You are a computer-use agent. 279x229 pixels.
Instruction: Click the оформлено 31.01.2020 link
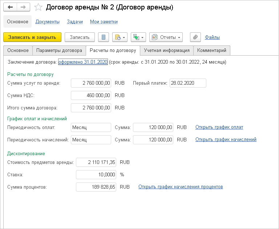[83, 62]
